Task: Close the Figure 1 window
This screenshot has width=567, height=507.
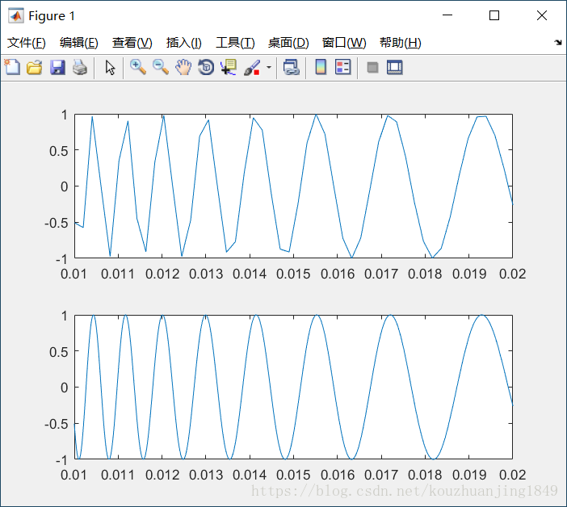Action: tap(542, 15)
